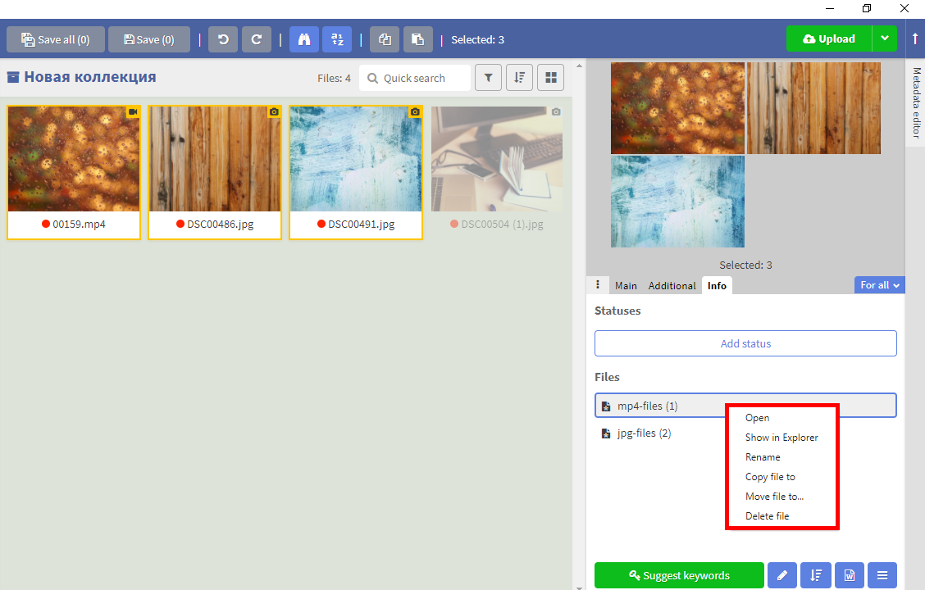Click the Selected: 3 toolbar label
925x590 pixels.
(x=478, y=39)
